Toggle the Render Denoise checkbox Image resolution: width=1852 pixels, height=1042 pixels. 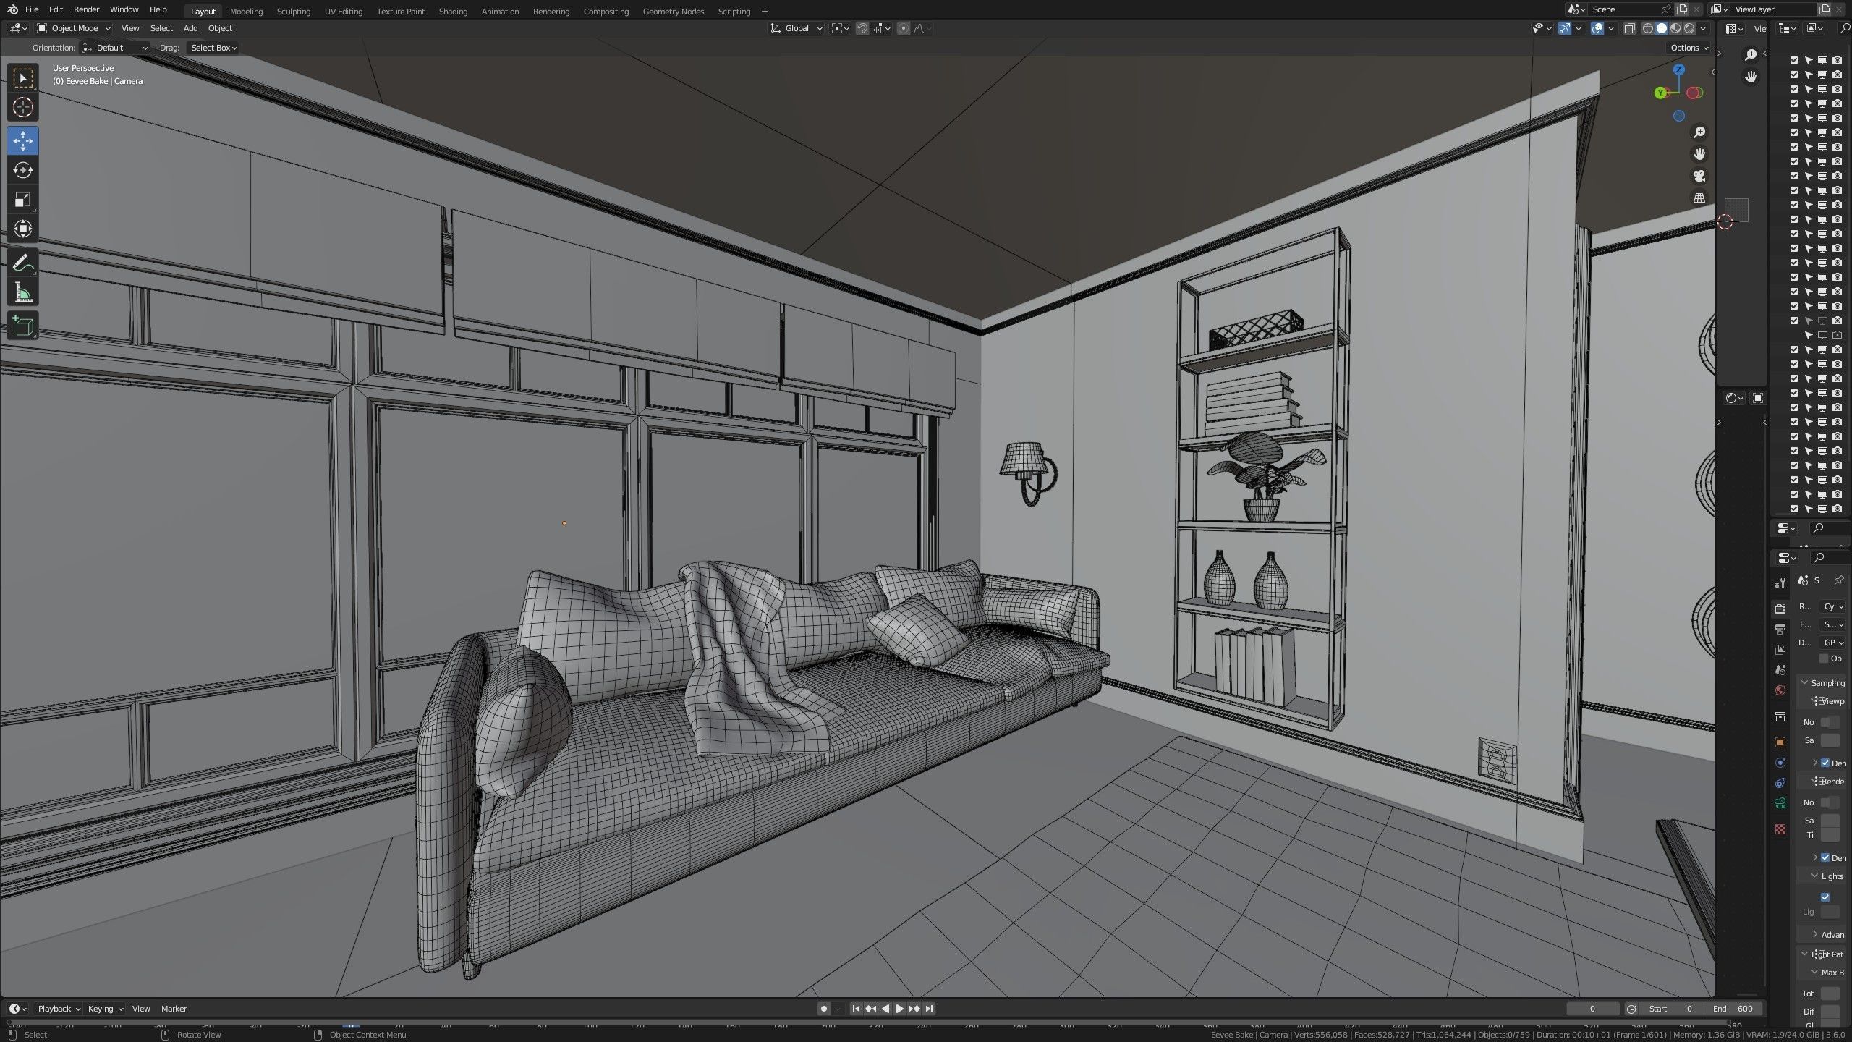[x=1825, y=857]
